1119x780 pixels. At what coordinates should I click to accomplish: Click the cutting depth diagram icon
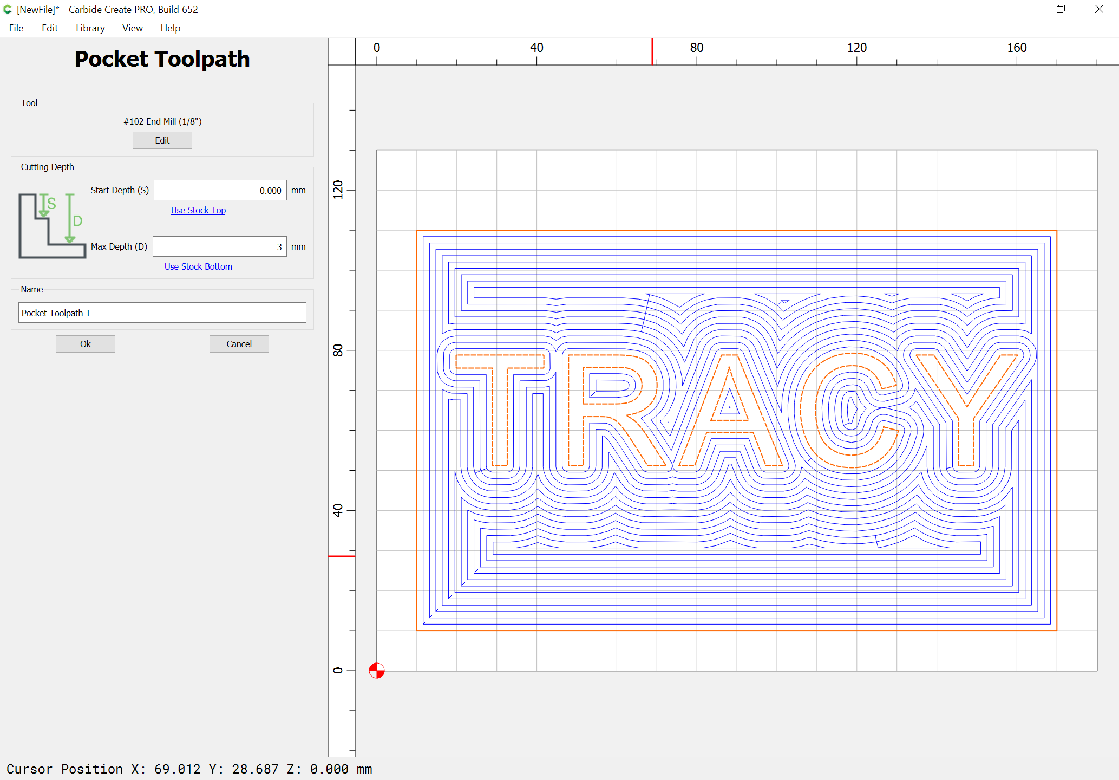coord(52,225)
